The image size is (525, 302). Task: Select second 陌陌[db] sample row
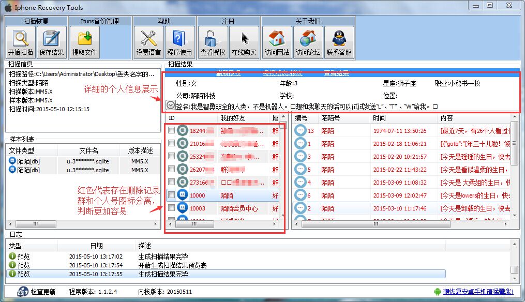83,170
